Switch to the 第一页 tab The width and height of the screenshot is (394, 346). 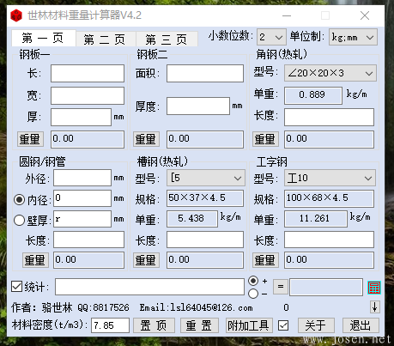coord(44,38)
